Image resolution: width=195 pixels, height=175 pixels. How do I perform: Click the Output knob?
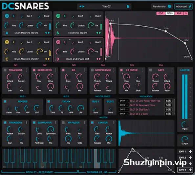[185, 139]
